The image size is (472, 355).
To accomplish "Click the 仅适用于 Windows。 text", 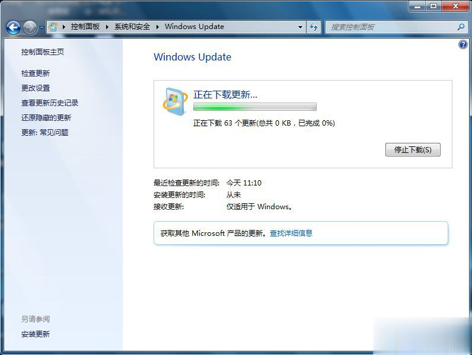I will [x=260, y=207].
